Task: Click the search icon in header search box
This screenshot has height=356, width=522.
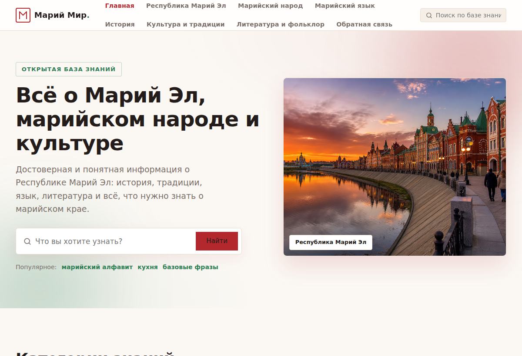Action: pyautogui.click(x=429, y=15)
